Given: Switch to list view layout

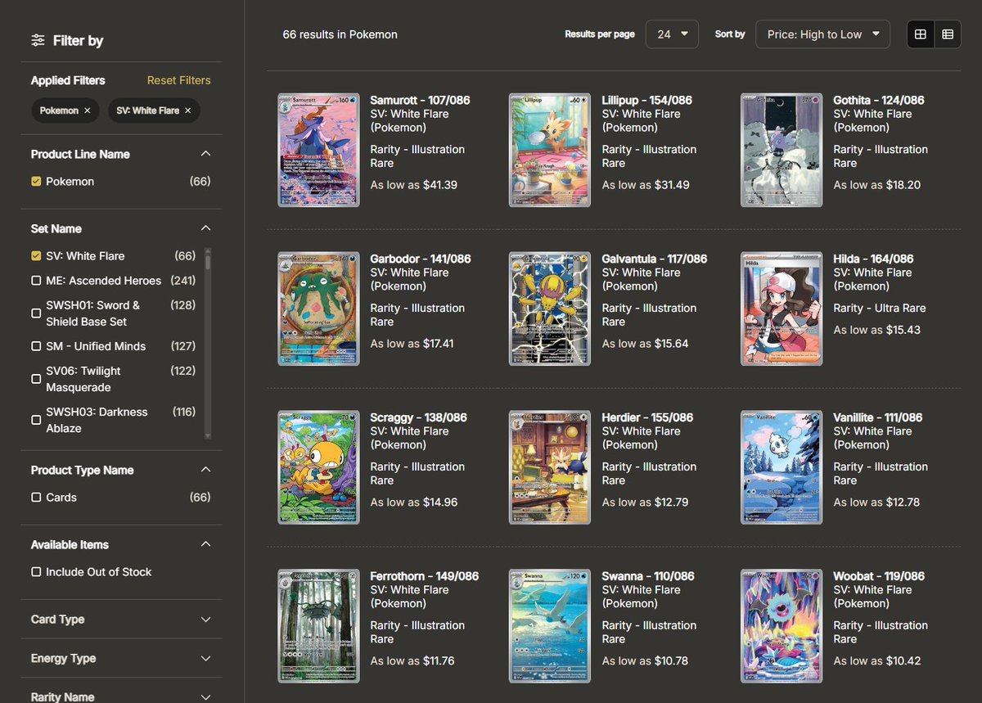Looking at the screenshot, I should pyautogui.click(x=948, y=34).
